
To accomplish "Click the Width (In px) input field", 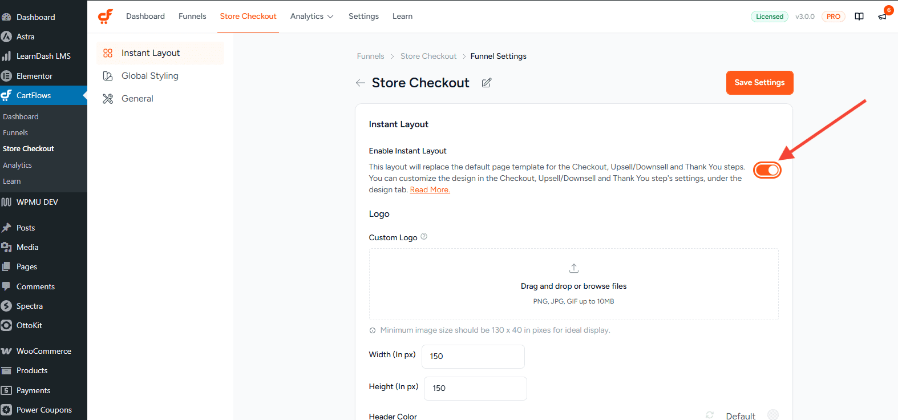I will 473,357.
